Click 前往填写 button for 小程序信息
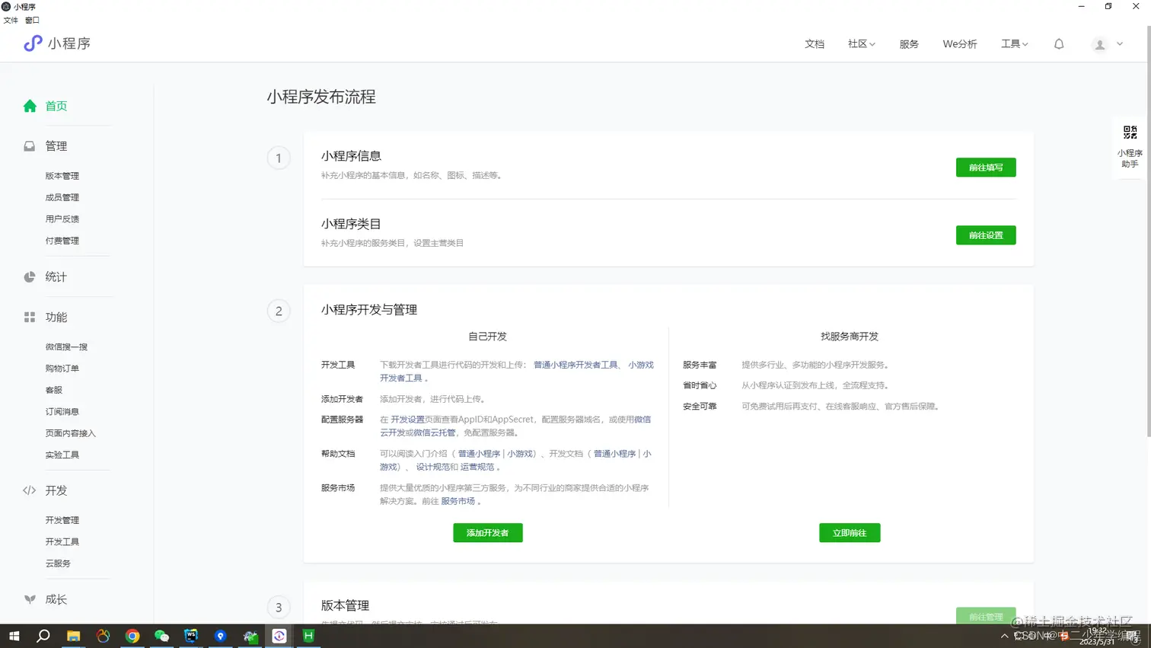This screenshot has width=1151, height=648. pyautogui.click(x=986, y=168)
